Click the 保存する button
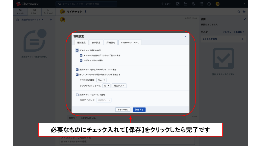The image size is (261, 146). click(139, 109)
